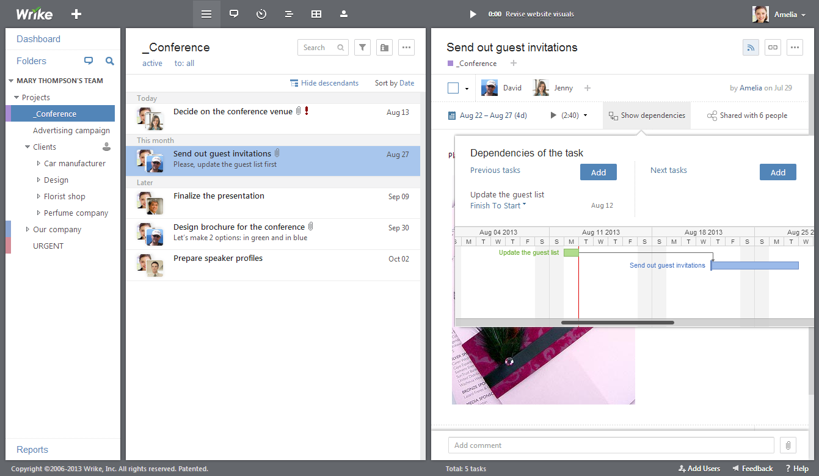
Task: Click the green Update the guest list bar
Action: pyautogui.click(x=571, y=252)
